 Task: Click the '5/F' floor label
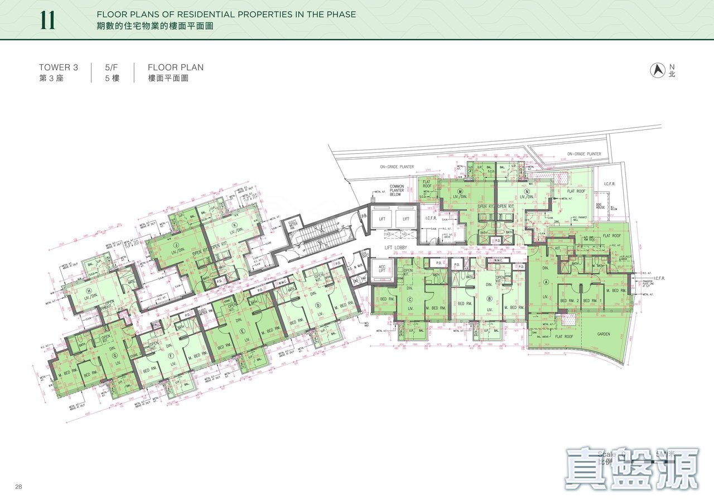pos(112,67)
